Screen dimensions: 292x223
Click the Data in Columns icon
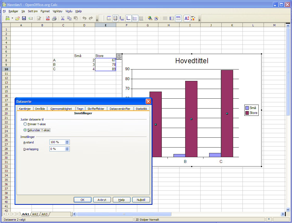point(178,18)
